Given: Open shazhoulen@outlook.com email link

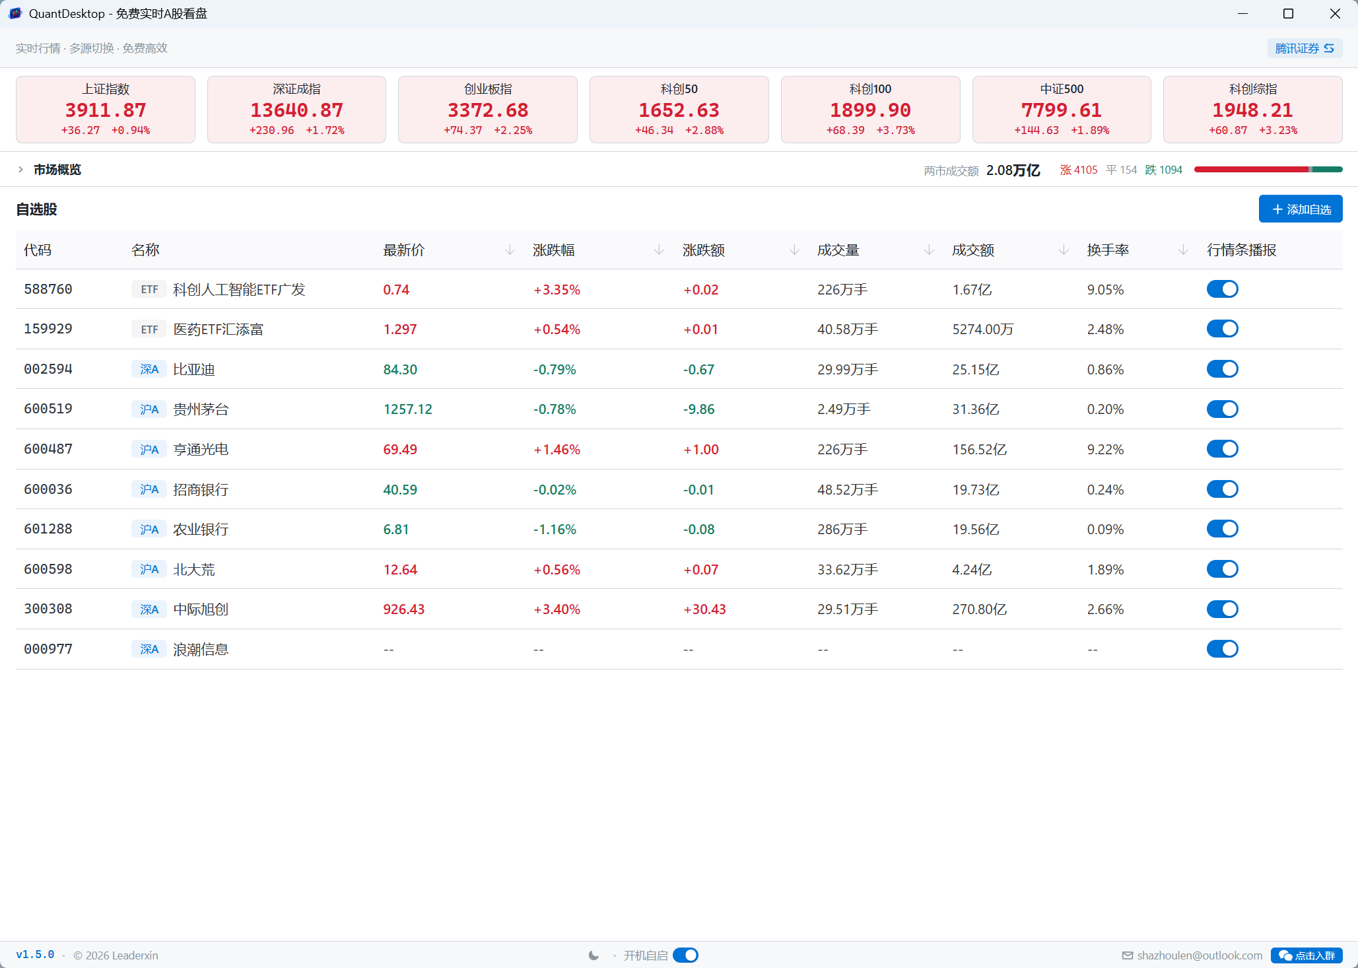Looking at the screenshot, I should pos(1200,955).
